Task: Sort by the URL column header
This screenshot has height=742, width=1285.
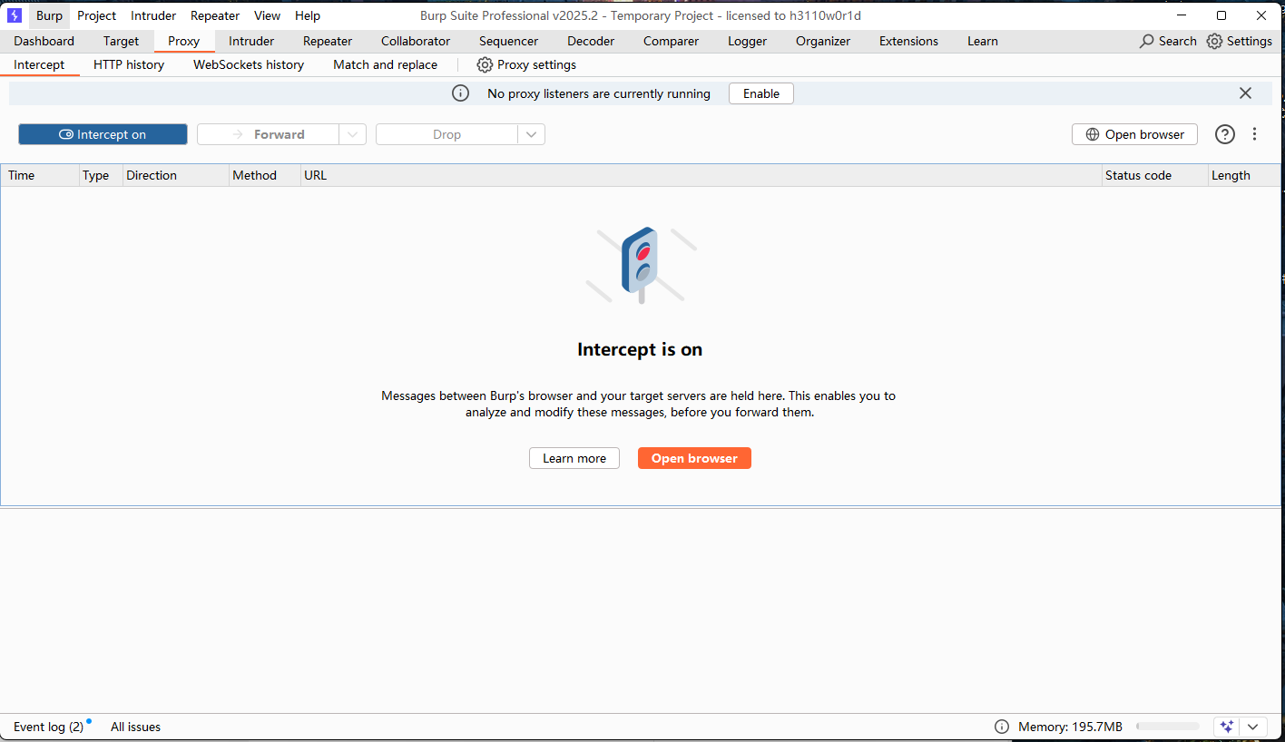Action: 701,175
